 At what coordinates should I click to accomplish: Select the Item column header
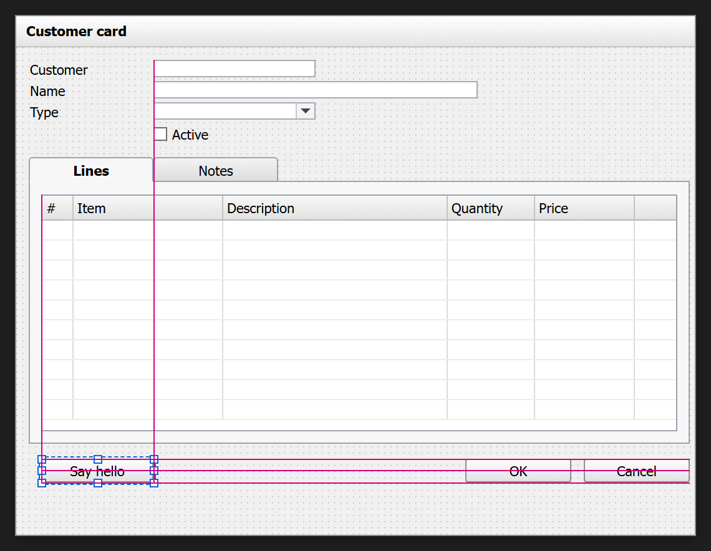[x=148, y=208]
